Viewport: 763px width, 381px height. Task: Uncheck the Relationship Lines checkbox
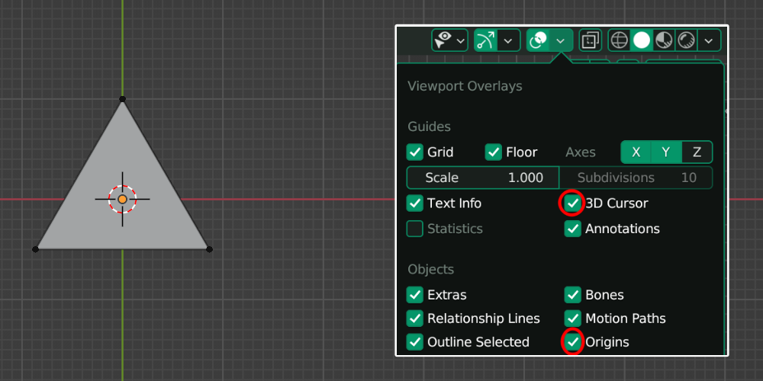click(414, 319)
